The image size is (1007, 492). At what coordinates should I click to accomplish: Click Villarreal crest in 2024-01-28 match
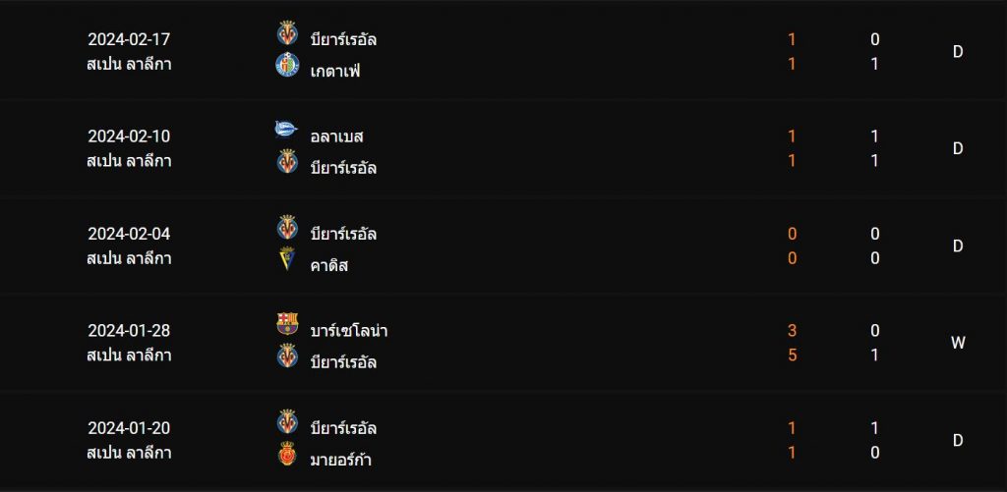click(x=287, y=355)
